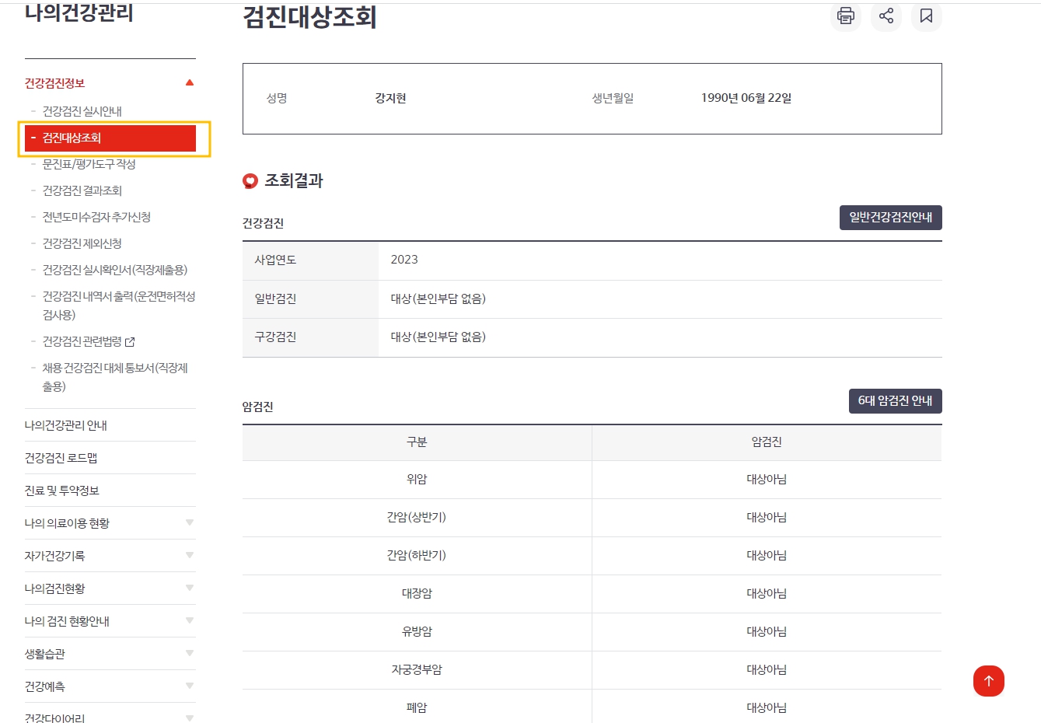Collapse 건강검진정보 with the red triangle
This screenshot has width=1041, height=723.
189,82
